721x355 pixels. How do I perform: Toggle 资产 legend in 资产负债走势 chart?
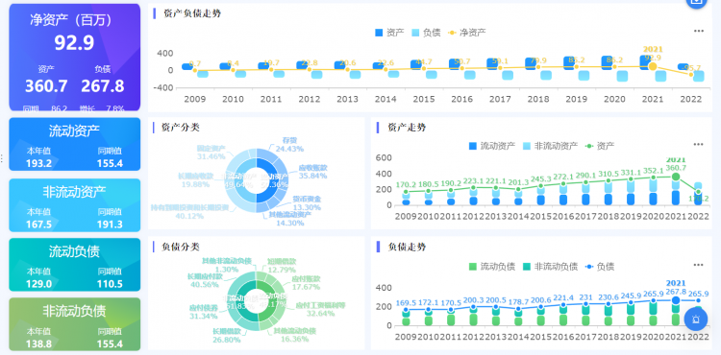coord(389,33)
